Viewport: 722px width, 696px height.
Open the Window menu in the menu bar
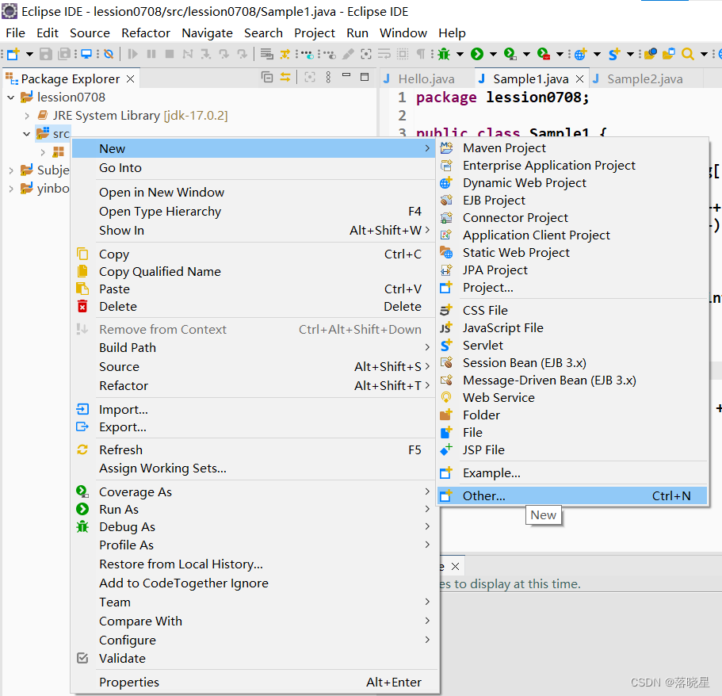pyautogui.click(x=403, y=33)
